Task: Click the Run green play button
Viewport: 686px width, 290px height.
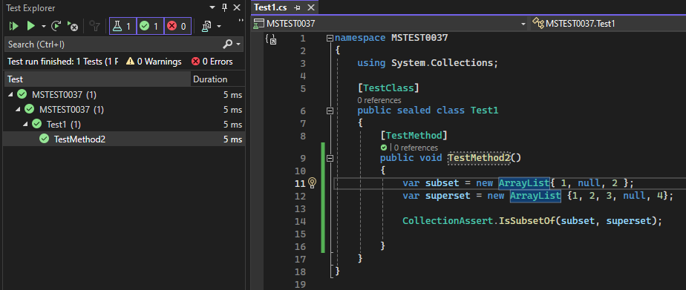Action: [30, 26]
